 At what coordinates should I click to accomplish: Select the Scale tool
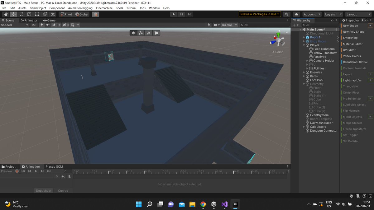pos(29,14)
